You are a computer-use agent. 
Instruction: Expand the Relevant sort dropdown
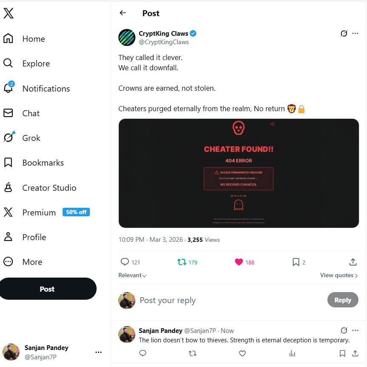pyautogui.click(x=132, y=275)
